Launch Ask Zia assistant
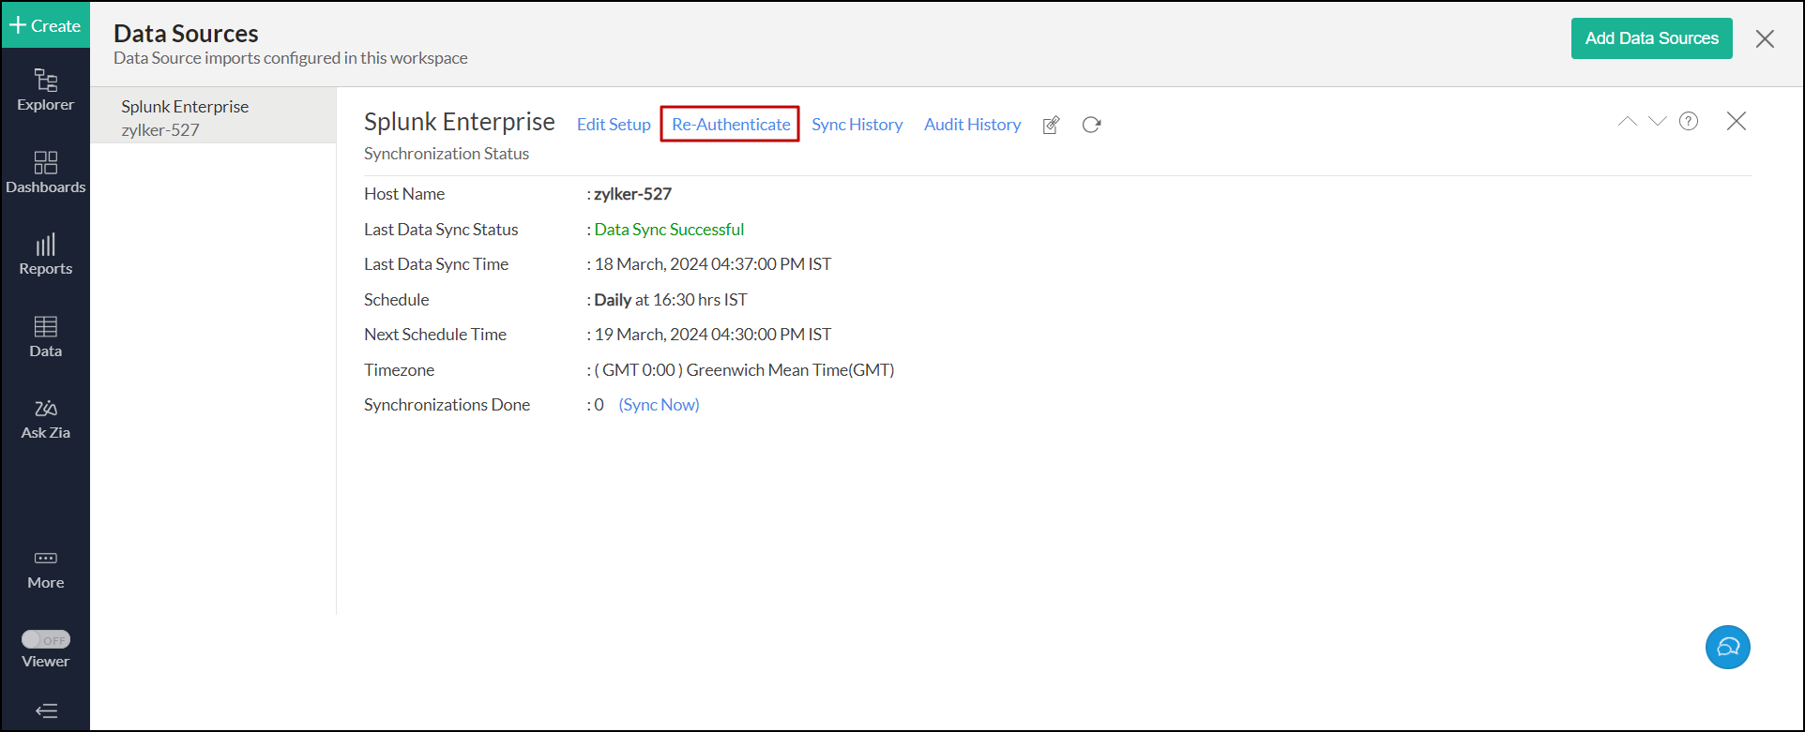1805x732 pixels. pos(45,419)
